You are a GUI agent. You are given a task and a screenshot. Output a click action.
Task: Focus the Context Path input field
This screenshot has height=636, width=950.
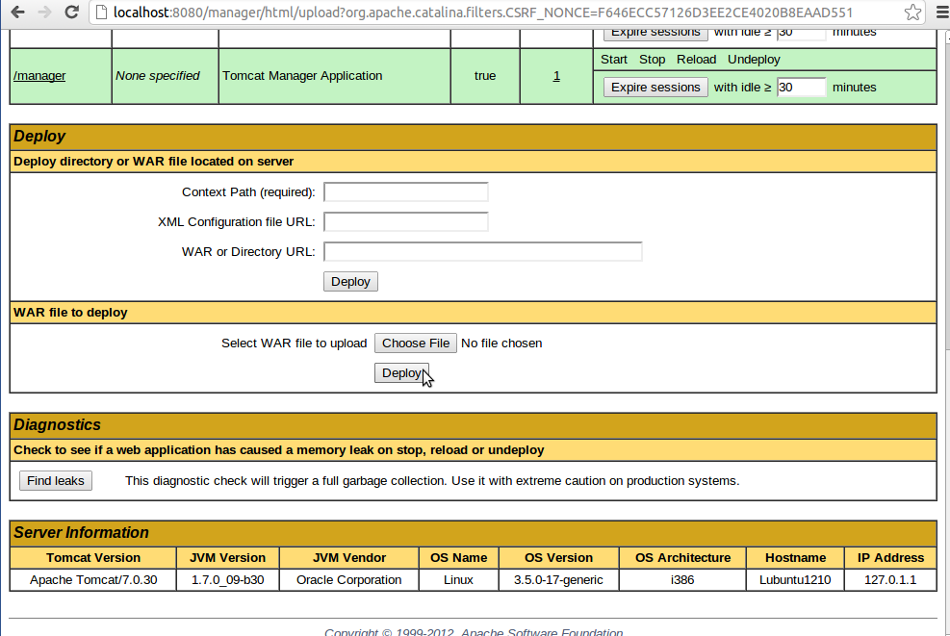(406, 192)
